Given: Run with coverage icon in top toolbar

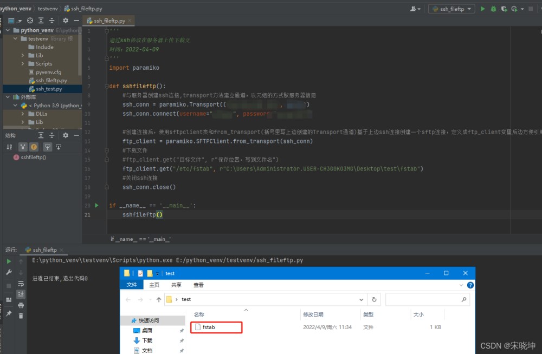Looking at the screenshot, I should point(504,9).
